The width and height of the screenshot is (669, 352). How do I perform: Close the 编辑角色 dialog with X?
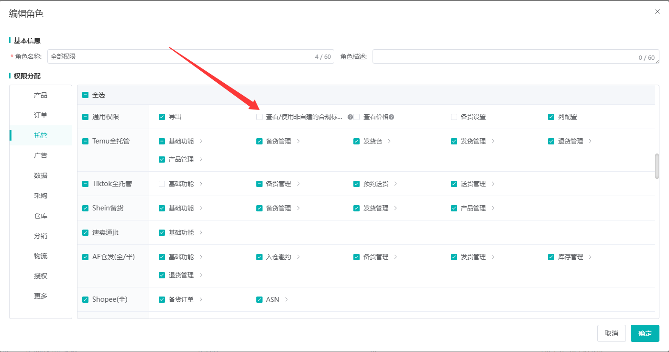coord(658,12)
